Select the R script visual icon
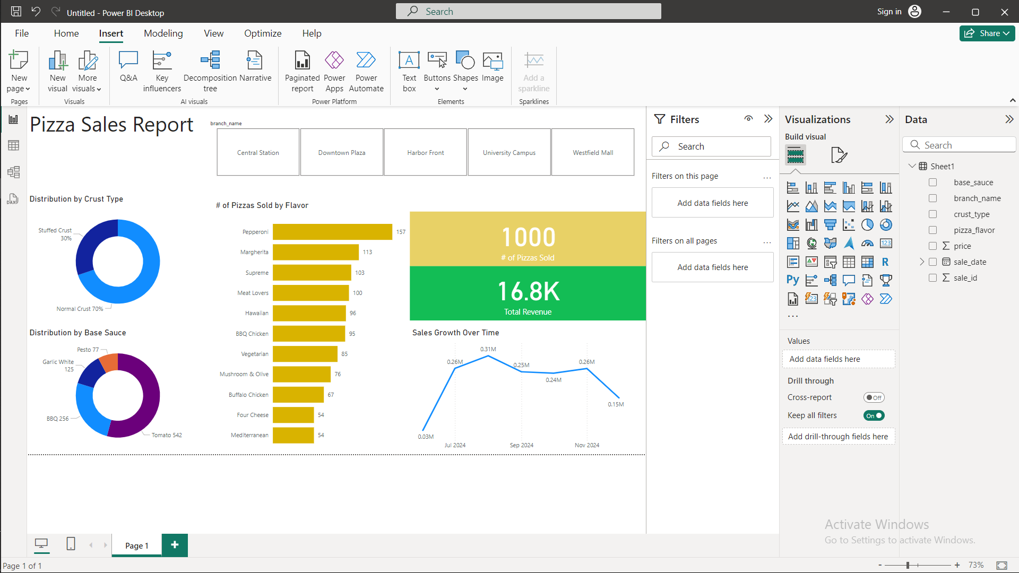The height and width of the screenshot is (573, 1019). pyautogui.click(x=885, y=262)
